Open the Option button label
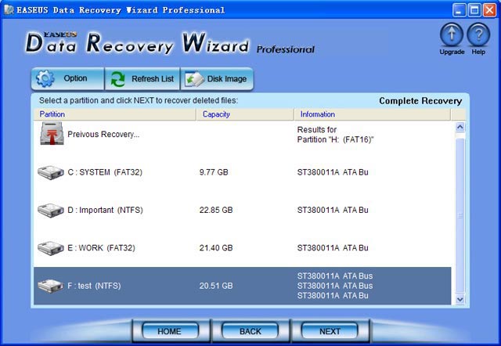The height and width of the screenshot is (346, 501). (x=75, y=78)
